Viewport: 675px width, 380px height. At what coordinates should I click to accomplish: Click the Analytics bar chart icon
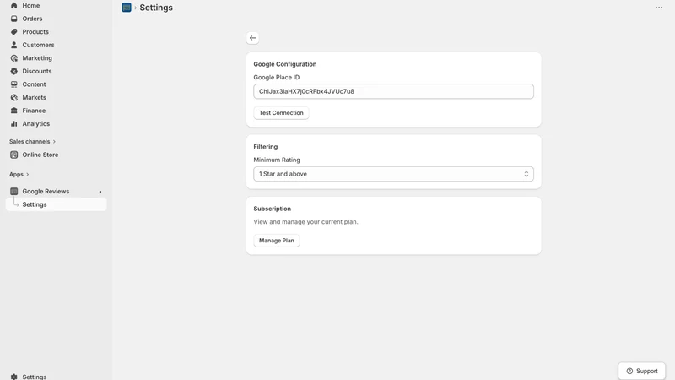(x=13, y=123)
